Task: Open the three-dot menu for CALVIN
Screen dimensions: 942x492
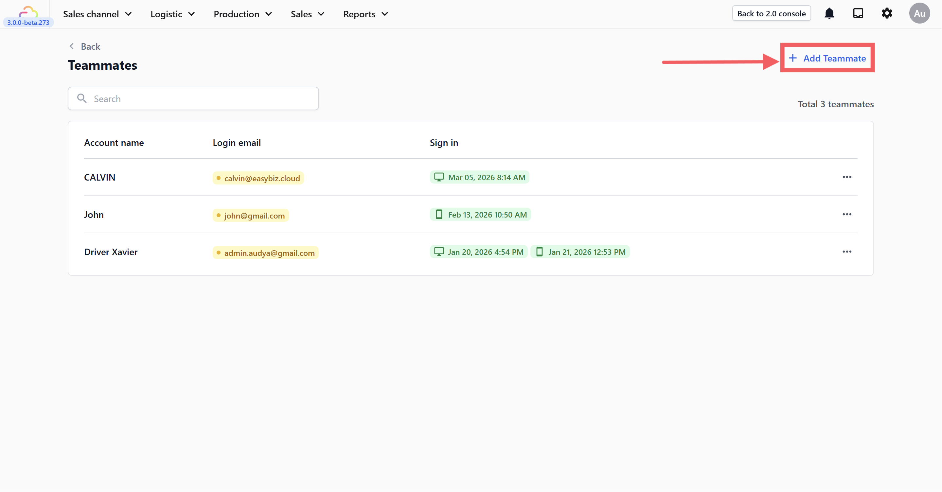Action: pyautogui.click(x=846, y=177)
